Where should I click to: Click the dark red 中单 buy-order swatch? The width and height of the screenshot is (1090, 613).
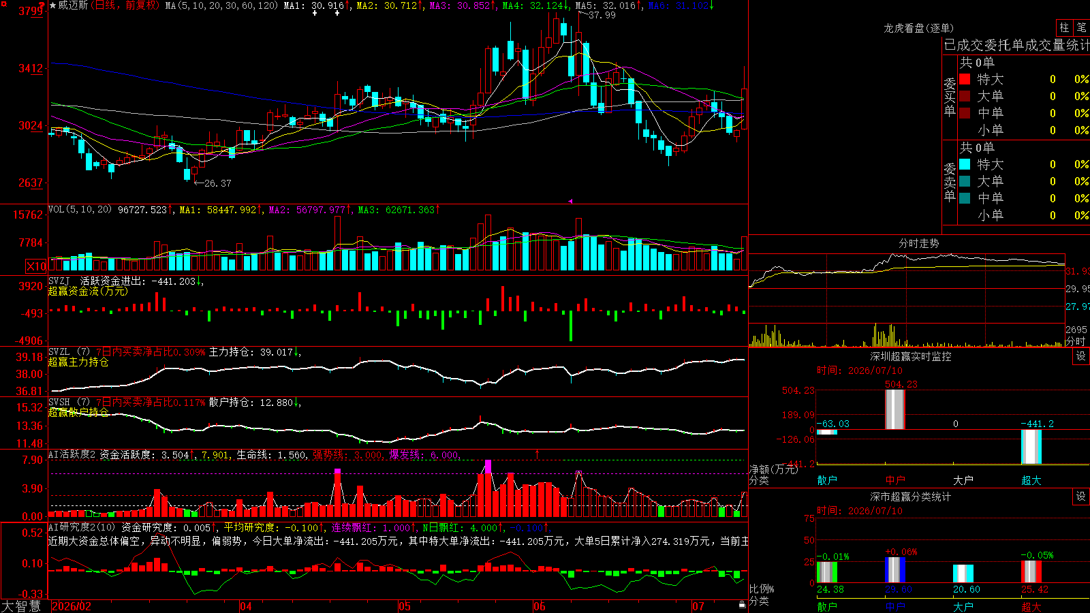965,112
